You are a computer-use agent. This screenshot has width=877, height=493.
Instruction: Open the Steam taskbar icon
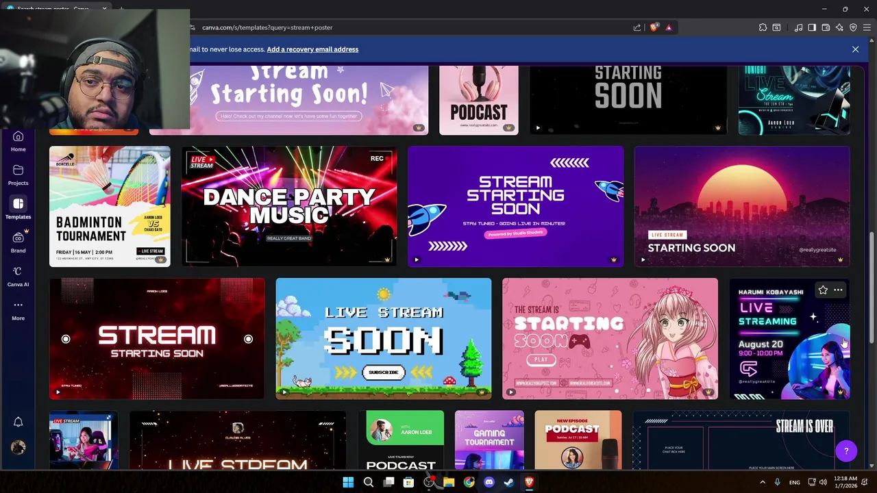tap(509, 482)
